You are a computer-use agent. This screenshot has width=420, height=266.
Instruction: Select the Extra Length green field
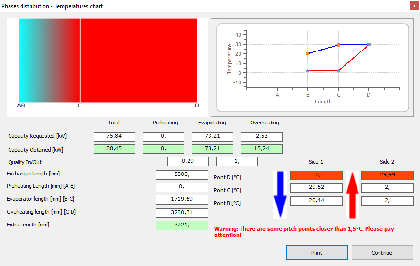tap(181, 225)
